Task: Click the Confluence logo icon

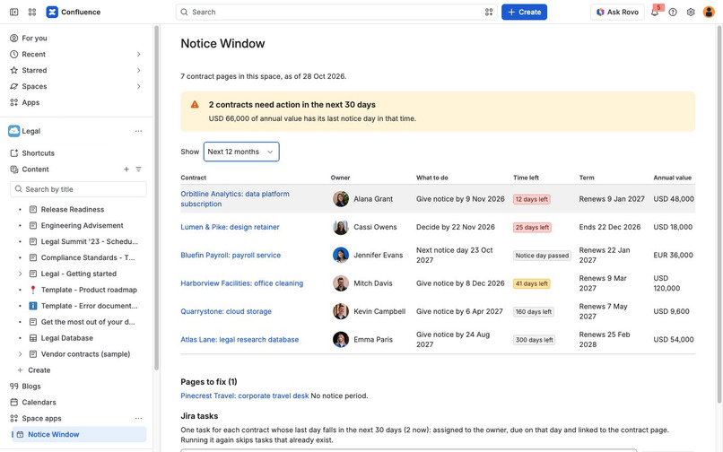Action: 52,12
